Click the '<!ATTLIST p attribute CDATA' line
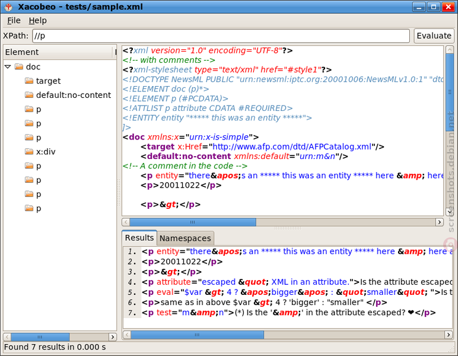Screen dimensions: 458x356 pos(208,109)
